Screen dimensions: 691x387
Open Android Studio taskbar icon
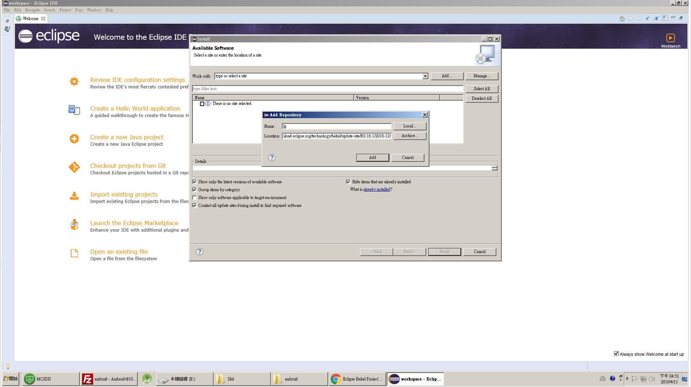tap(147, 379)
